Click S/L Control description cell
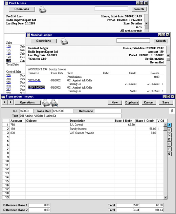Image resolution: width=176 pixels, height=214 pixels. (91, 125)
